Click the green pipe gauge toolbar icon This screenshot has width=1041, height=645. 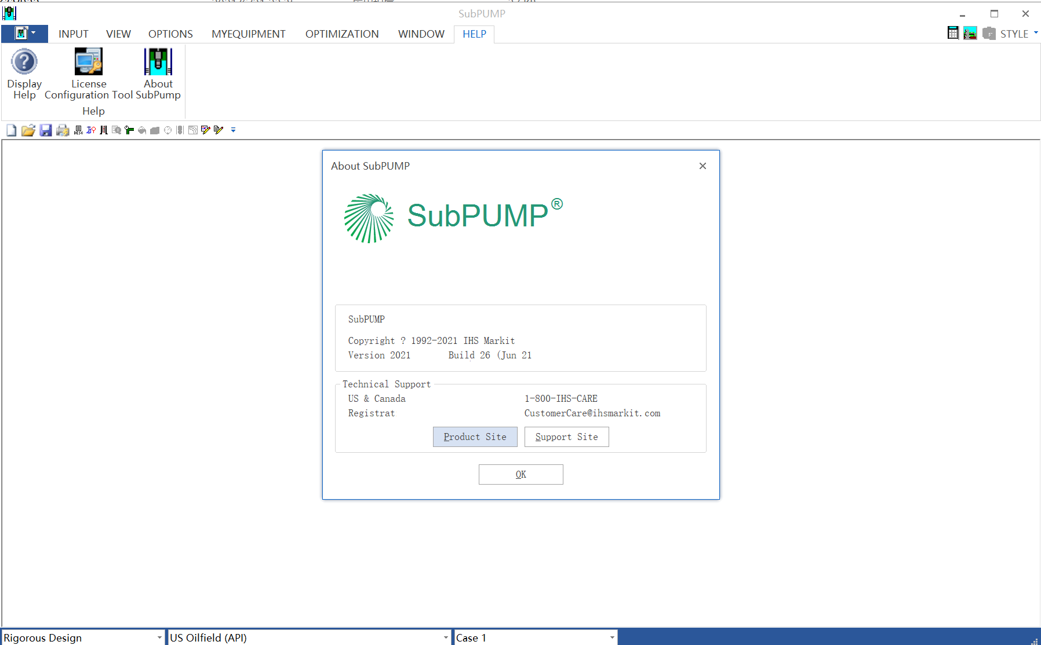pos(129,130)
